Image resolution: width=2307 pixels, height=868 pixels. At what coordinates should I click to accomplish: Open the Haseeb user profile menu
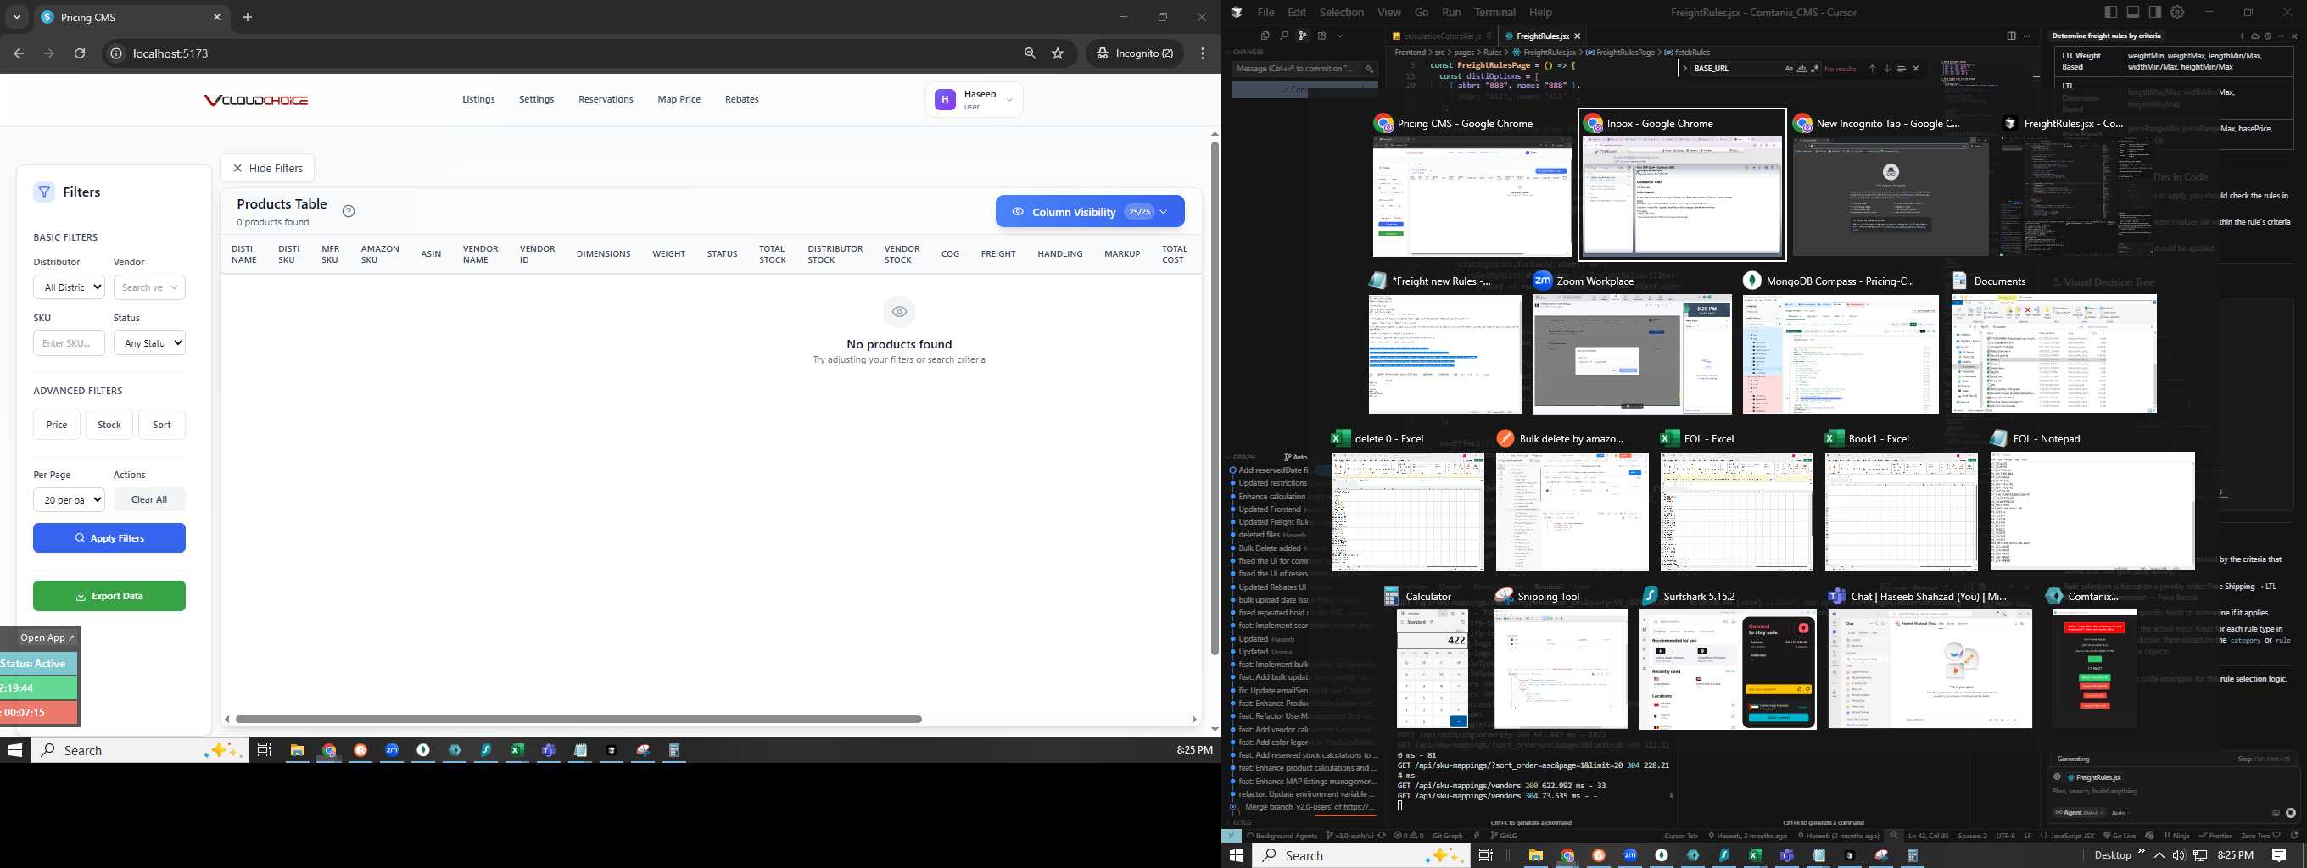pyautogui.click(x=975, y=99)
